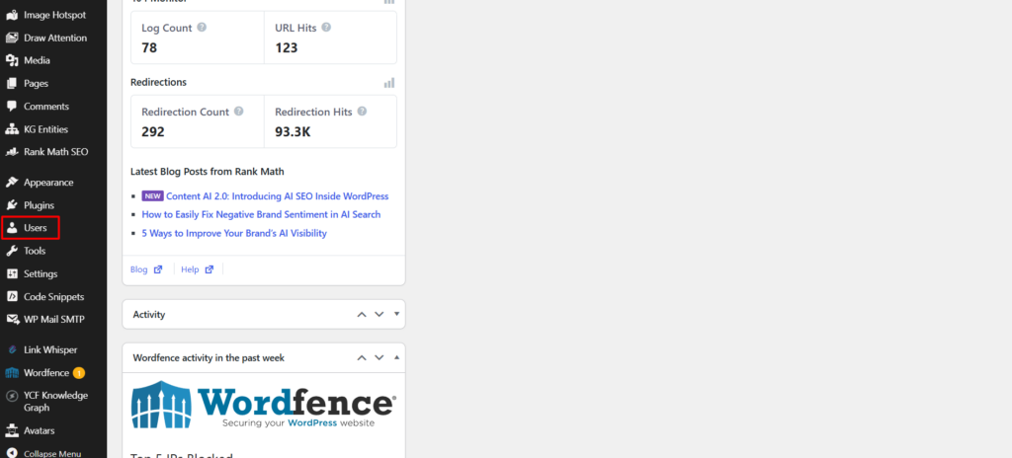Viewport: 1012px width, 458px height.
Task: Click the Redirection Hits value 93.3K
Action: (x=293, y=131)
